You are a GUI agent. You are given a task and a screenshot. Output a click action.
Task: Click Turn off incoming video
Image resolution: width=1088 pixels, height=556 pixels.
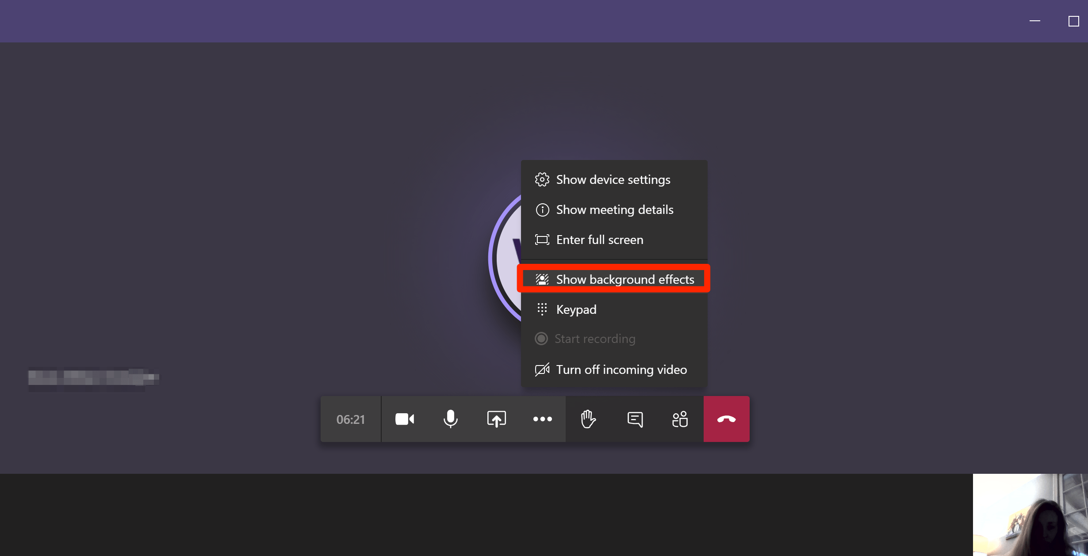(x=621, y=369)
